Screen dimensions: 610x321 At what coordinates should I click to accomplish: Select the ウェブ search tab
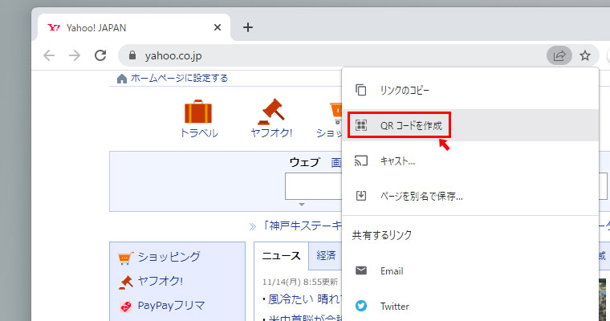305,162
